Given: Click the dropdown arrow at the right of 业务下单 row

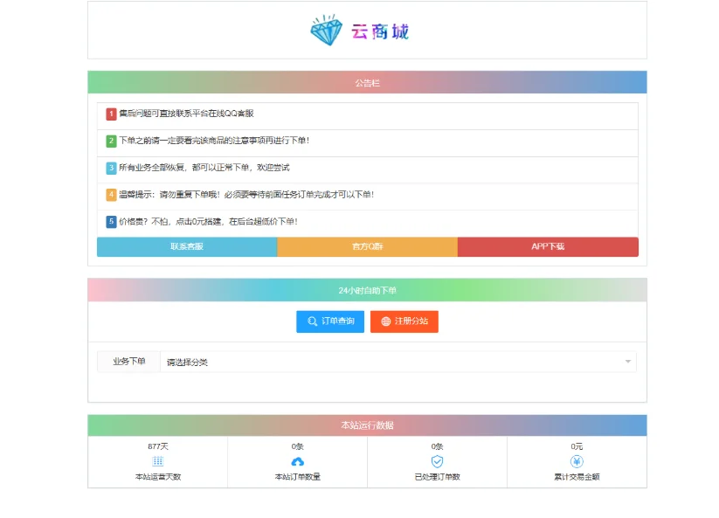Looking at the screenshot, I should coord(627,361).
